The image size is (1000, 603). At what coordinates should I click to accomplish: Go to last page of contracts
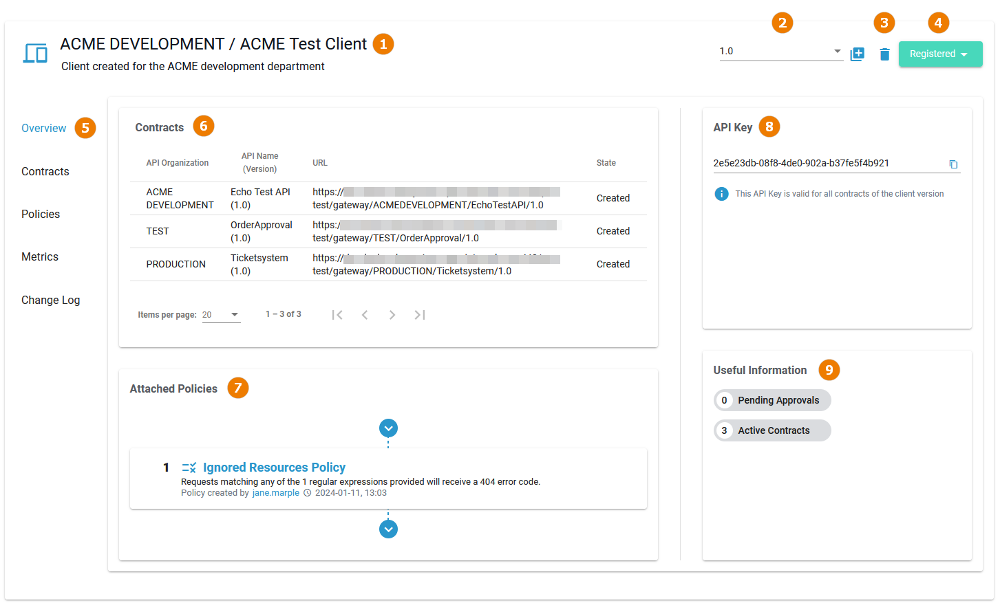420,315
